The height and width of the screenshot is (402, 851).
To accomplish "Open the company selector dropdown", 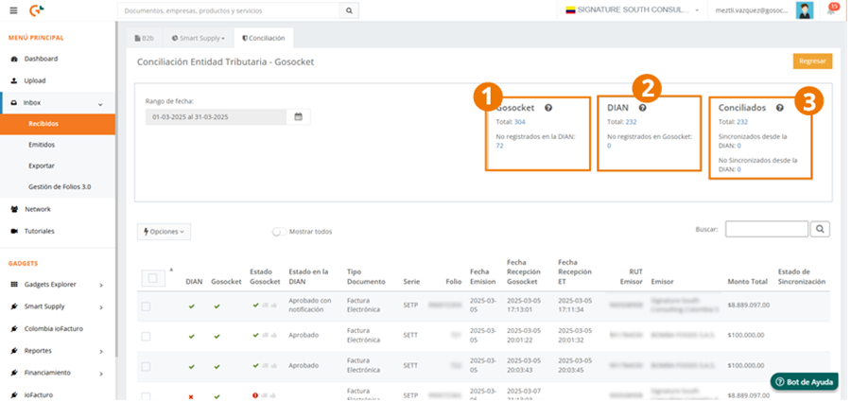I will coord(633,10).
